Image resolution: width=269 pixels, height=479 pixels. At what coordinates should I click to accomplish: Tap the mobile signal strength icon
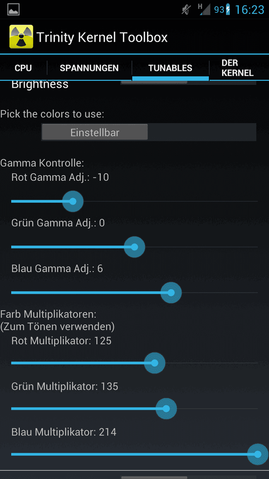tap(204, 9)
